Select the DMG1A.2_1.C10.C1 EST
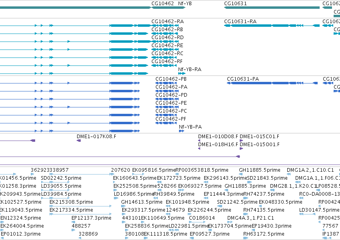340x240 pixels. coord(310,170)
